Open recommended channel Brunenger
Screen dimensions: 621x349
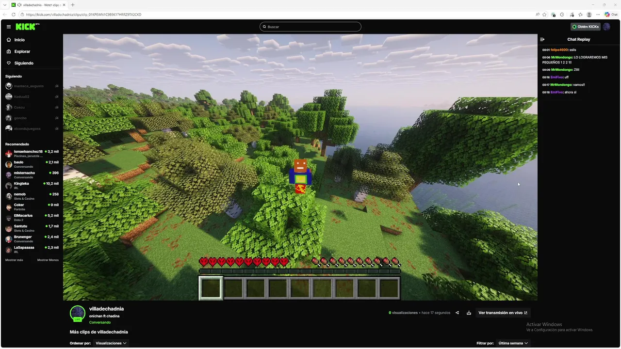point(32,239)
